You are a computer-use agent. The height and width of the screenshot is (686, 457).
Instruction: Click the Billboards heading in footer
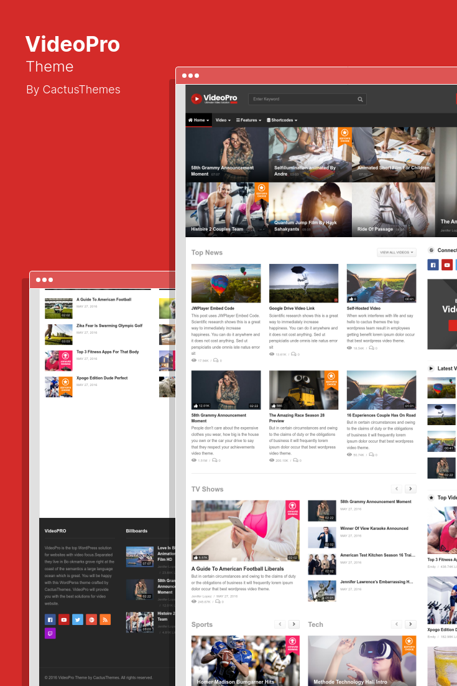pyautogui.click(x=137, y=531)
